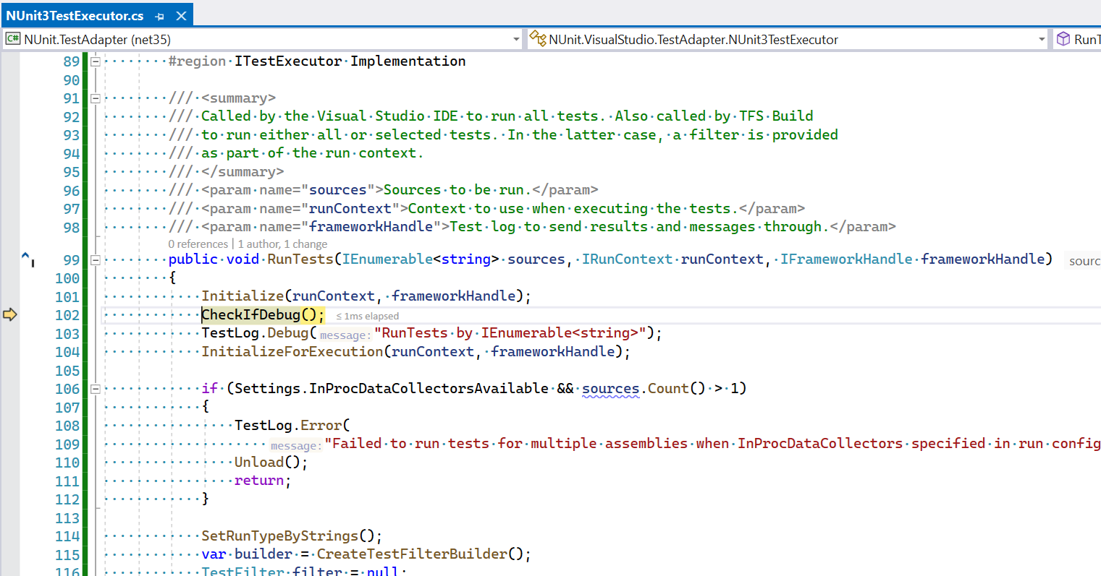Screen dimensions: 1101x576
Task: Click the inheritance margin icon beside line 99
Action: [x=28, y=258]
